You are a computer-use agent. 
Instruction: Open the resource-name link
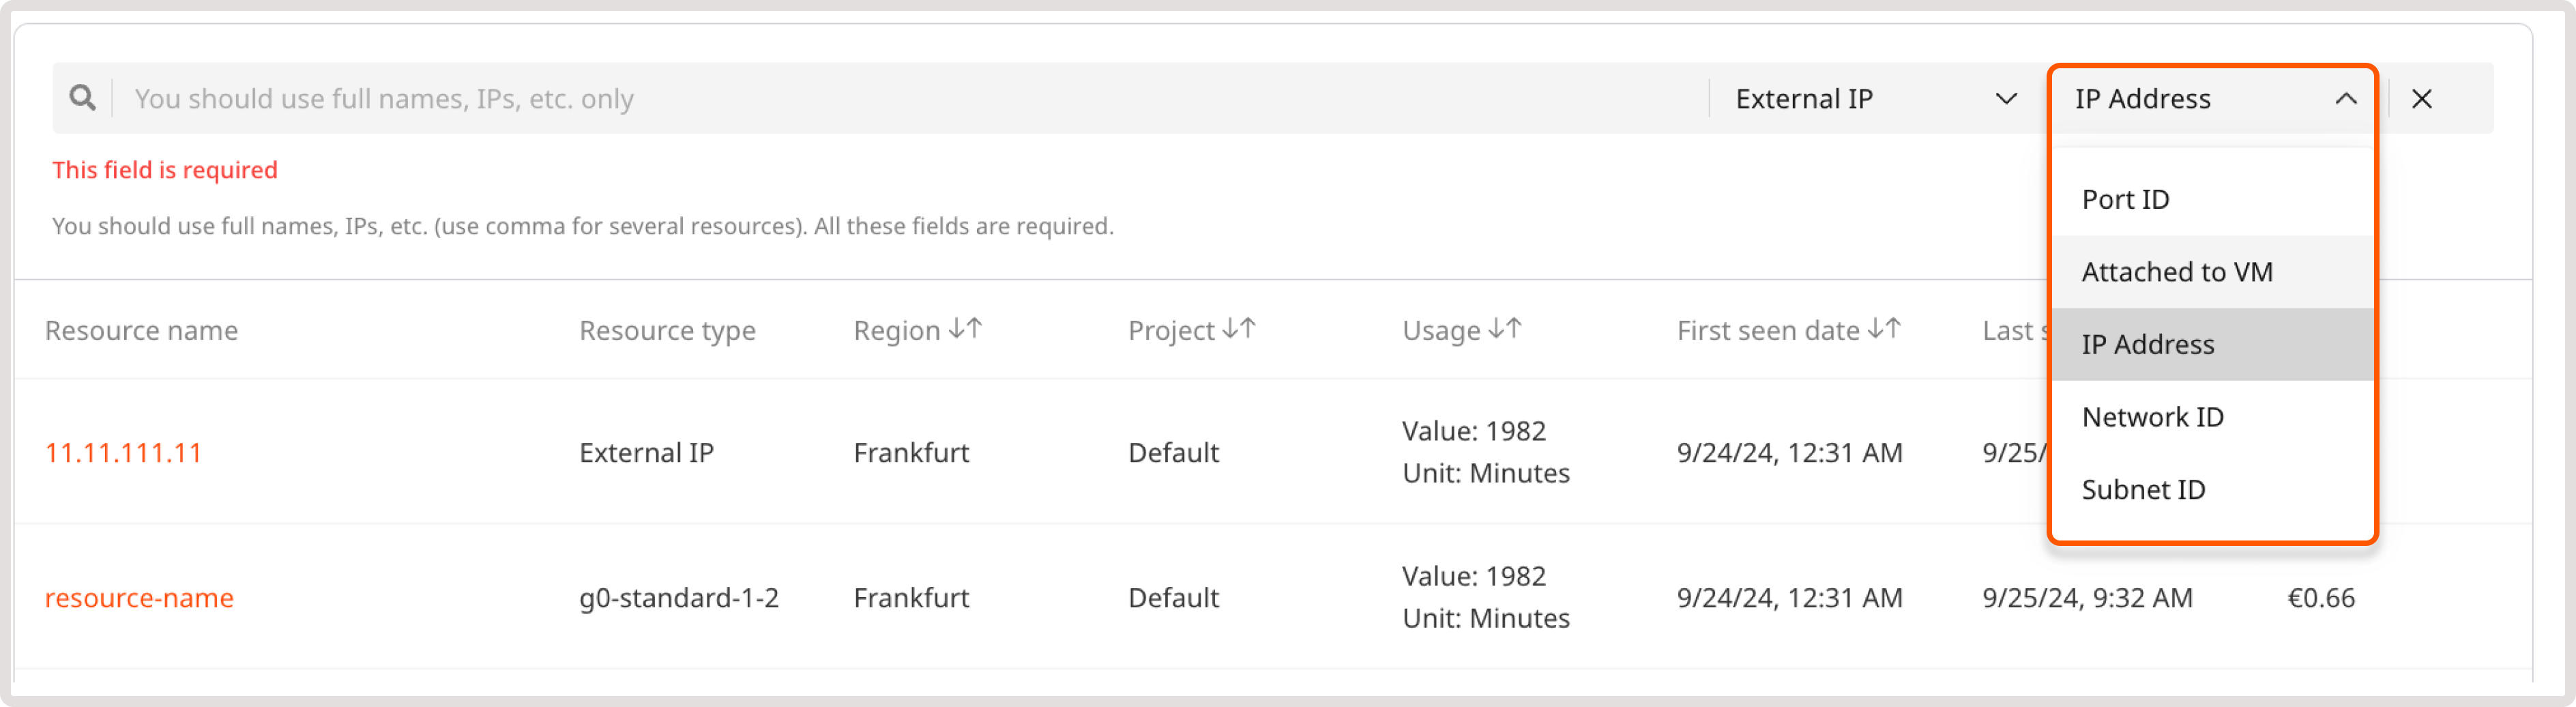click(x=139, y=597)
